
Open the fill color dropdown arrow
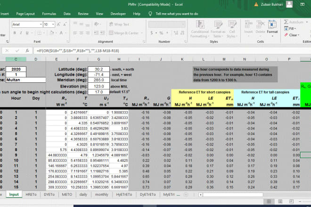[56, 32]
